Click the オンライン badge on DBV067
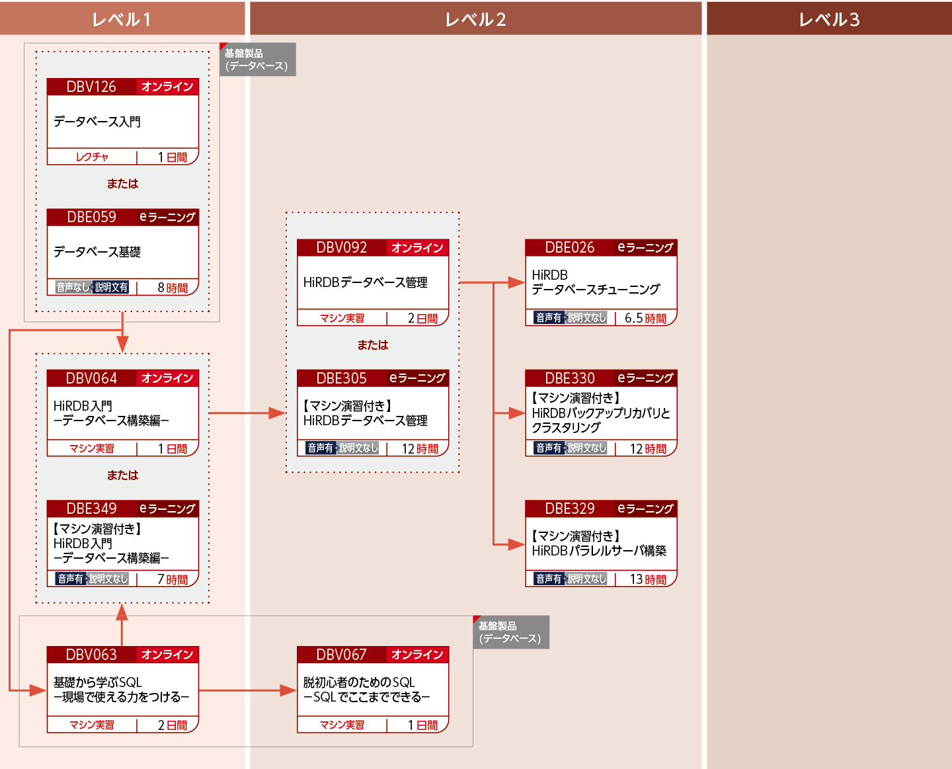The image size is (952, 769). (x=417, y=655)
